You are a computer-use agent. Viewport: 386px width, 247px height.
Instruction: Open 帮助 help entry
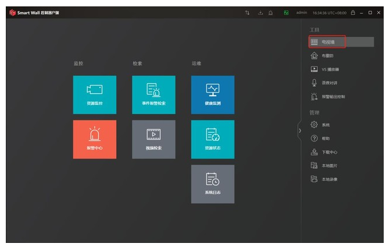click(x=325, y=138)
